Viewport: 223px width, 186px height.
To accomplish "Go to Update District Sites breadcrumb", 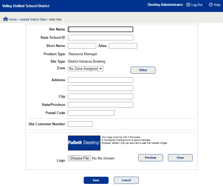I will click(33, 19).
